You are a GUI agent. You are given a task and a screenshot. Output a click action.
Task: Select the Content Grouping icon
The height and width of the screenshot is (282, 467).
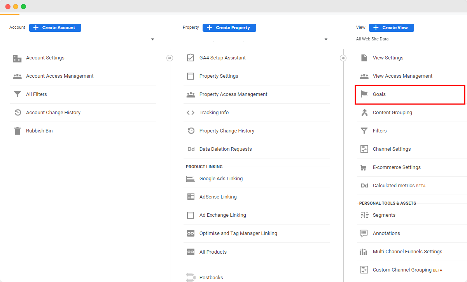tap(364, 112)
